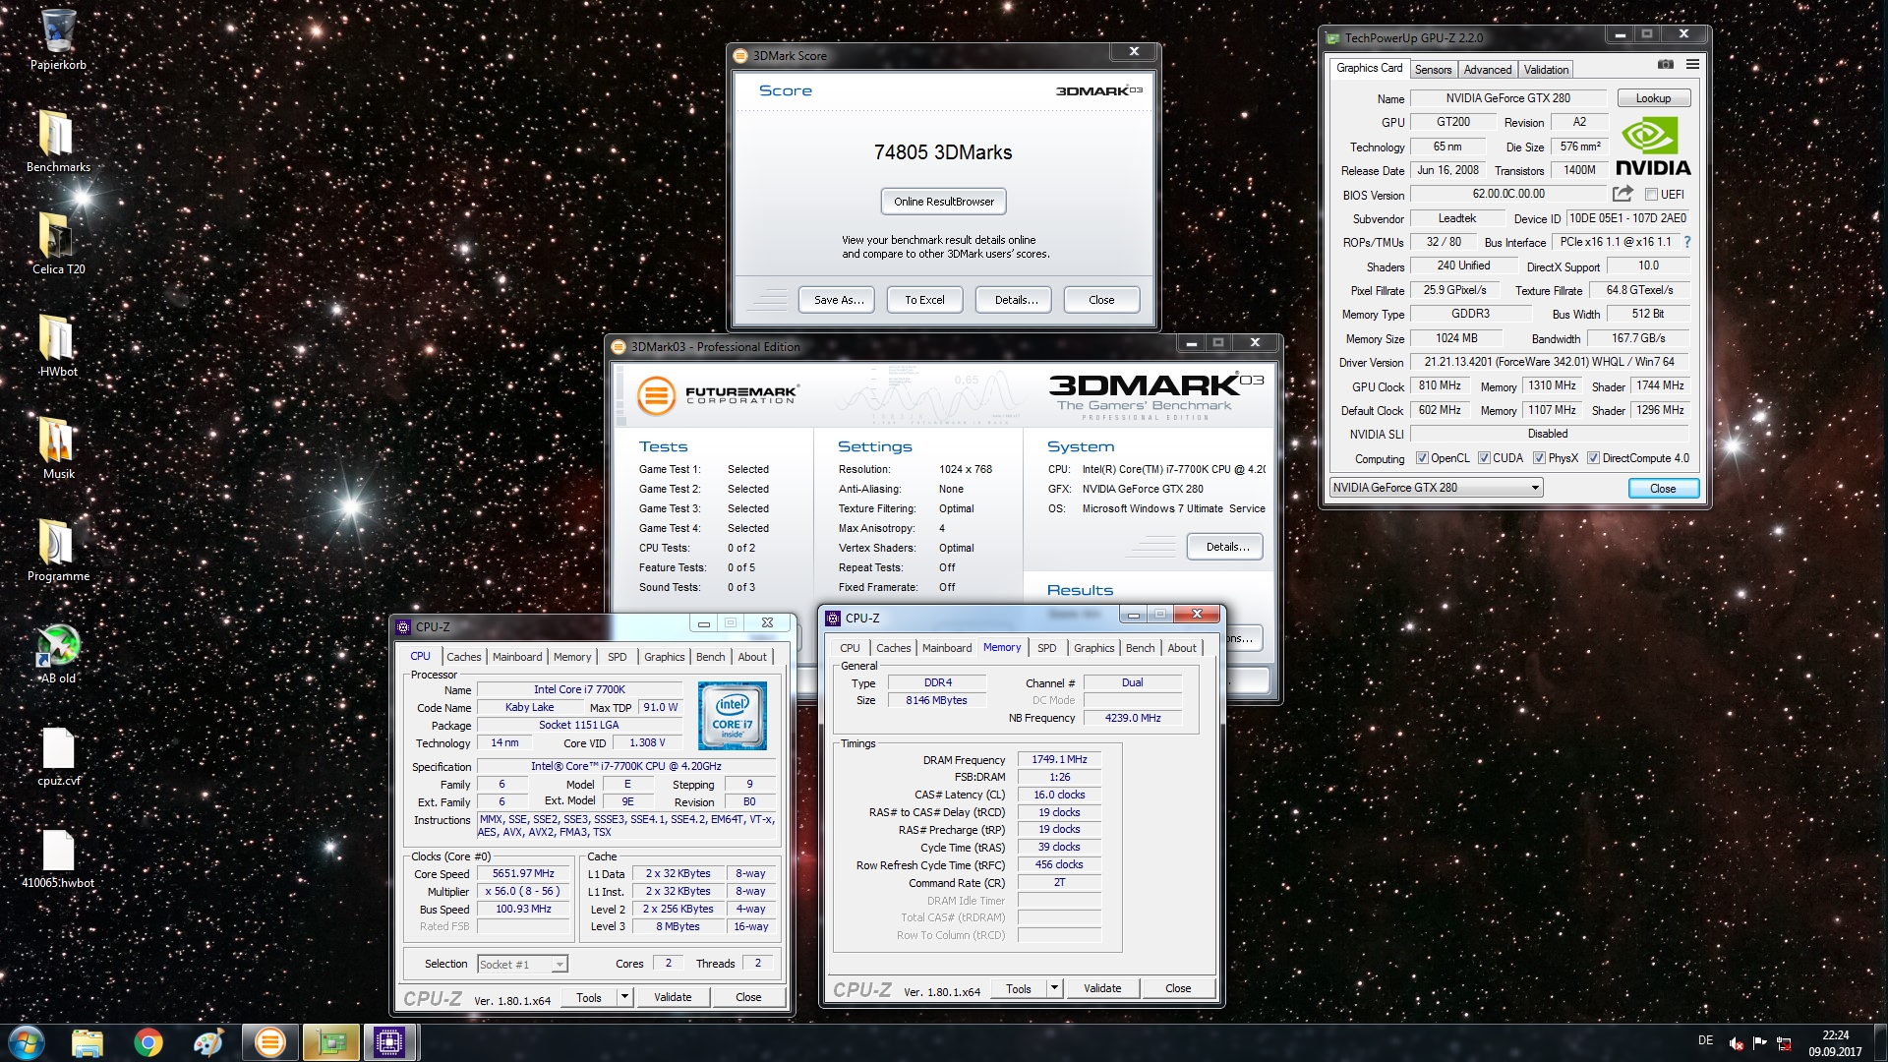The height and width of the screenshot is (1062, 1888).
Task: Open the Papierkorb recycle bin icon
Action: (58, 39)
